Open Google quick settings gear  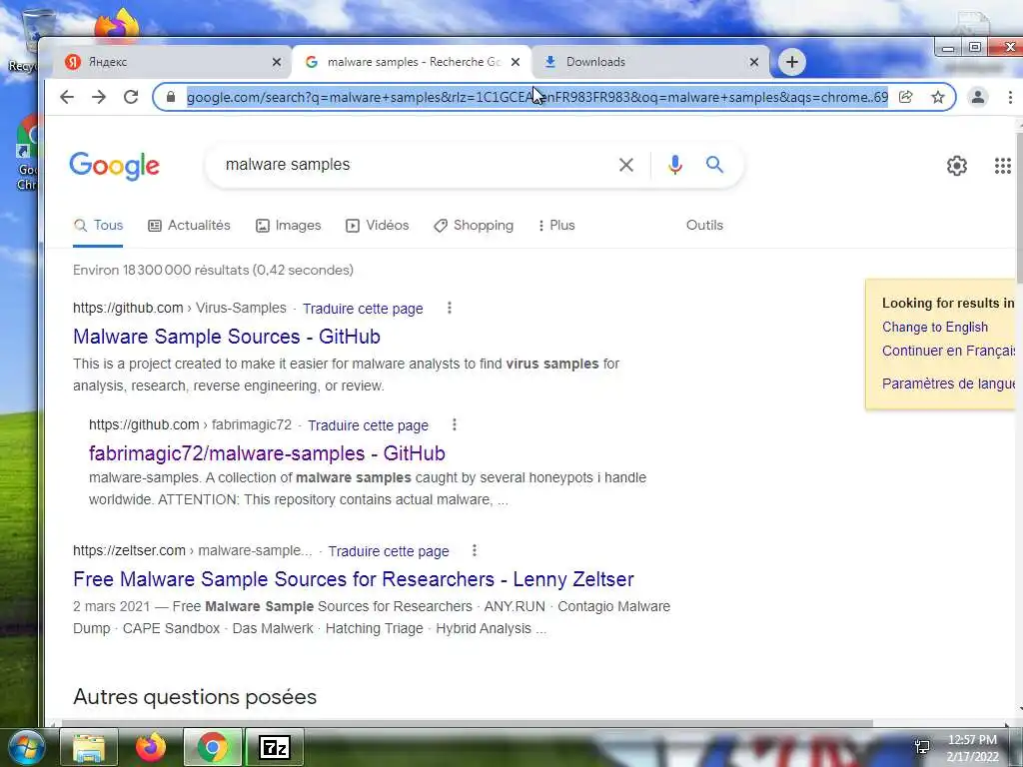(957, 166)
